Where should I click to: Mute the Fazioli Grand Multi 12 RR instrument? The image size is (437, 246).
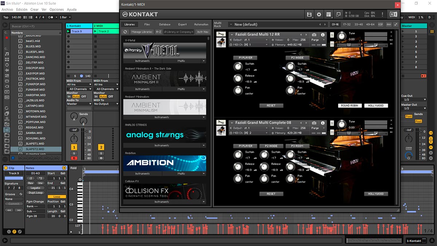[x=332, y=44]
